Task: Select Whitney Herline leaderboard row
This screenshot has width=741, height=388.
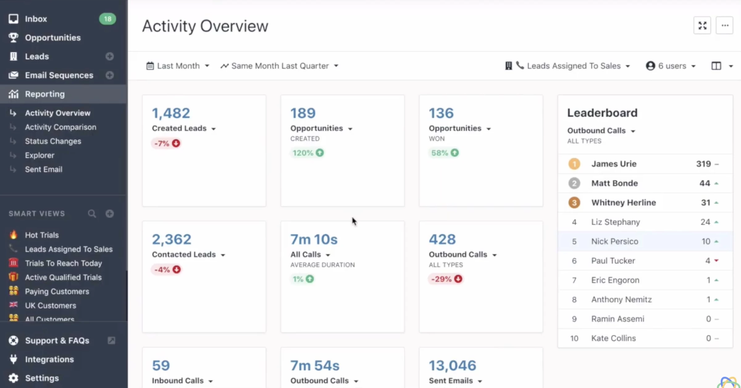Action: (x=645, y=203)
